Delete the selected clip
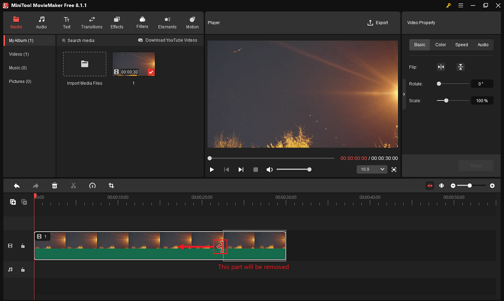This screenshot has height=301, width=504. pyautogui.click(x=54, y=186)
